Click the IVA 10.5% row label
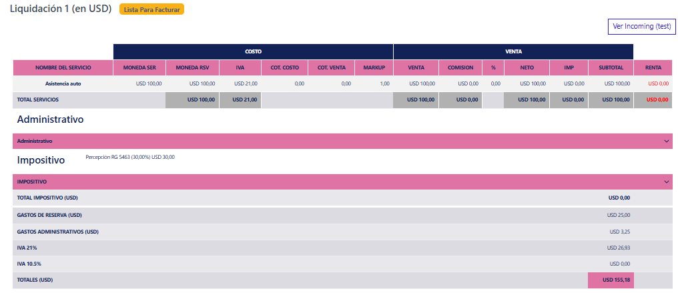 tap(29, 264)
